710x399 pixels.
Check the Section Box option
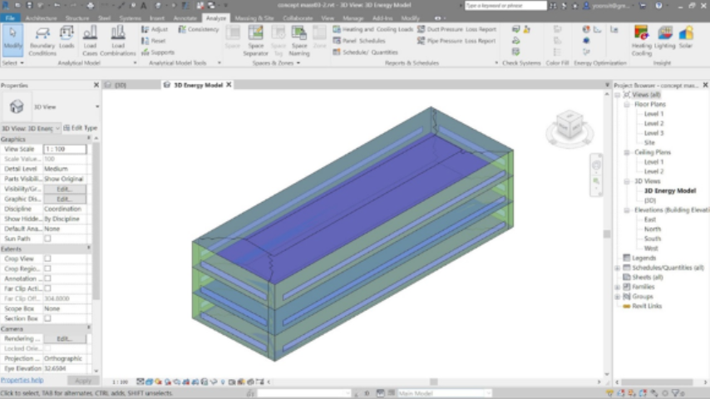point(47,318)
